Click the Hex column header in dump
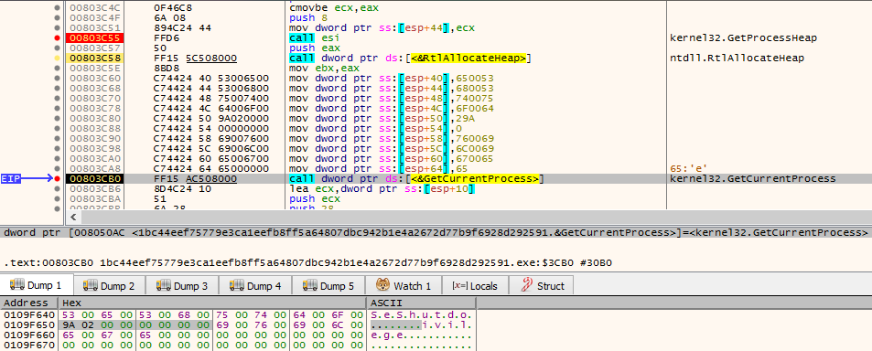 pos(212,303)
